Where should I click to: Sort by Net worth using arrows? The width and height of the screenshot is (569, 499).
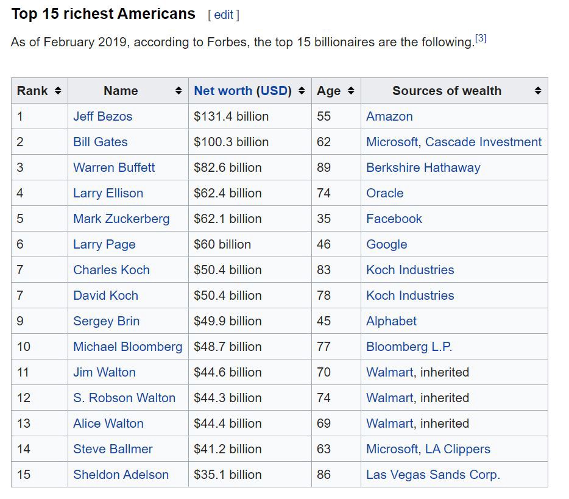tap(302, 91)
